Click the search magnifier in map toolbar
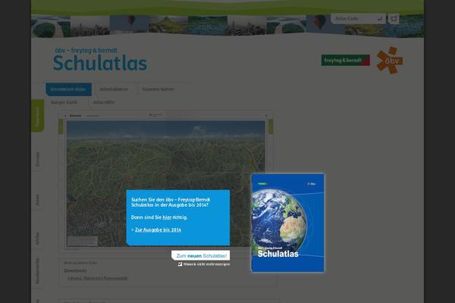The height and width of the screenshot is (303, 455). click(151, 115)
